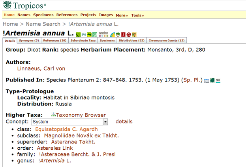Open the BHL library icon
The height and width of the screenshot is (167, 246).
[x=218, y=80]
